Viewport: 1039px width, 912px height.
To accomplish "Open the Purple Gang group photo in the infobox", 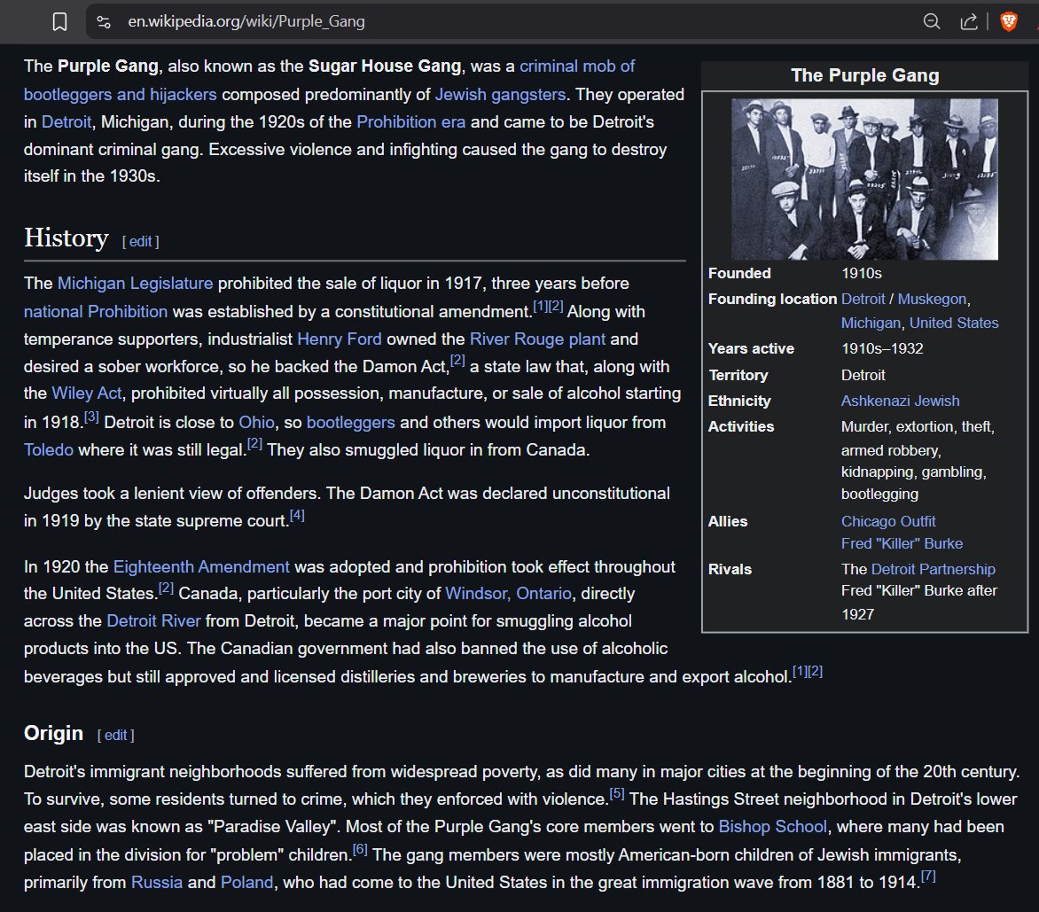I will point(864,179).
